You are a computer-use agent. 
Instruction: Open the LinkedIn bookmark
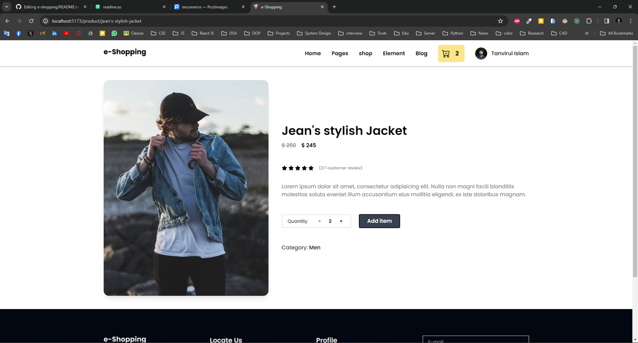pyautogui.click(x=54, y=33)
